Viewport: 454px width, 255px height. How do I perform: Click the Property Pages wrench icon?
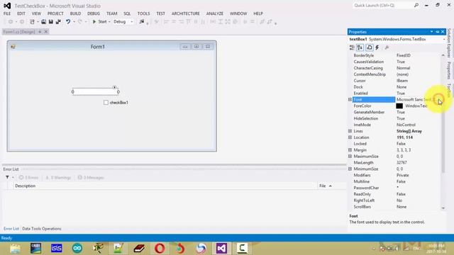387,47
